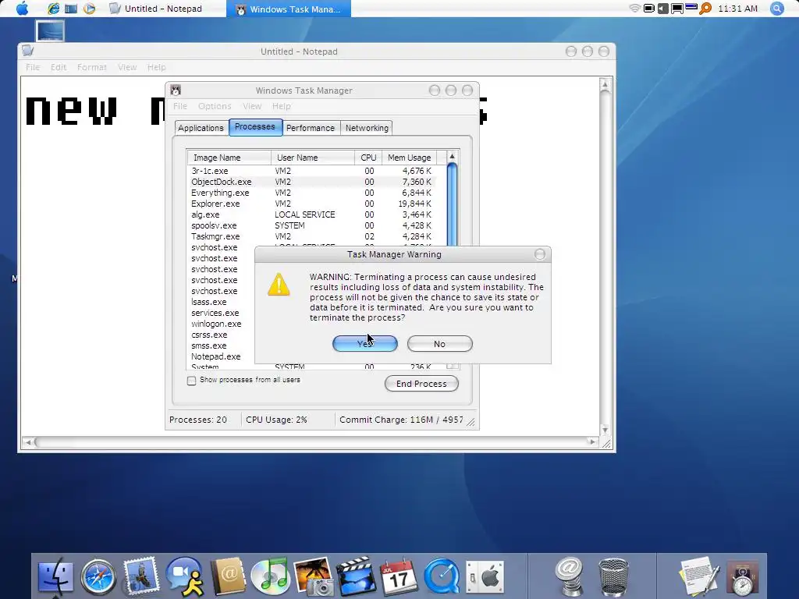Screen dimensions: 799x599
Task: Open the stopwatch icon in dock
Action: click(x=743, y=578)
